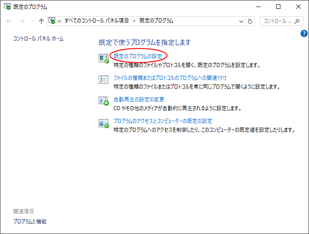
Task: Click the icon beside プログラムのアクセスとコンピューターの既定の設定
Action: click(x=104, y=123)
